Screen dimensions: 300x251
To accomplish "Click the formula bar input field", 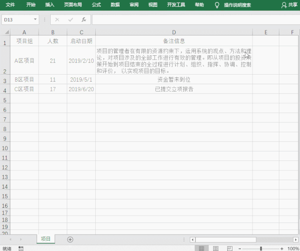I will [192, 20].
